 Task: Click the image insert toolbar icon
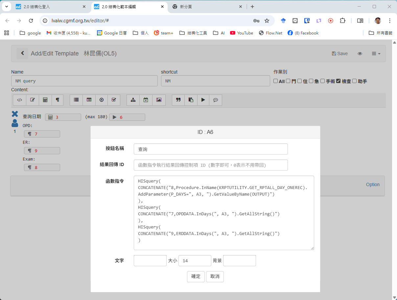pos(159,100)
